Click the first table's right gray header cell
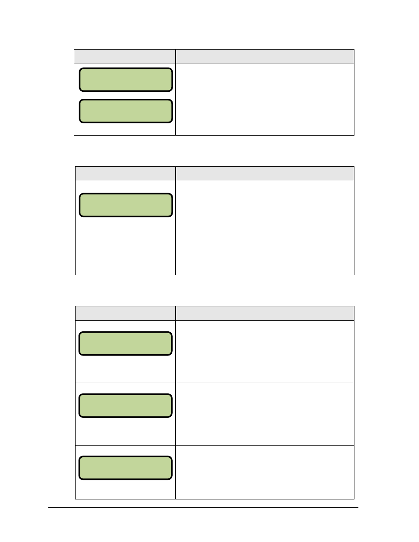Screen dimensions: 419x542 [265, 57]
